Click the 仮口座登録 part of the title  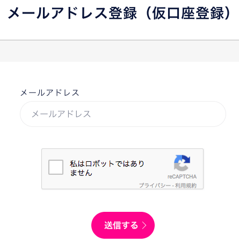pyautogui.click(x=188, y=13)
